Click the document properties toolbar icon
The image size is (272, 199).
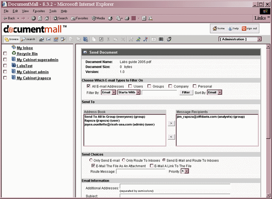click(56, 39)
